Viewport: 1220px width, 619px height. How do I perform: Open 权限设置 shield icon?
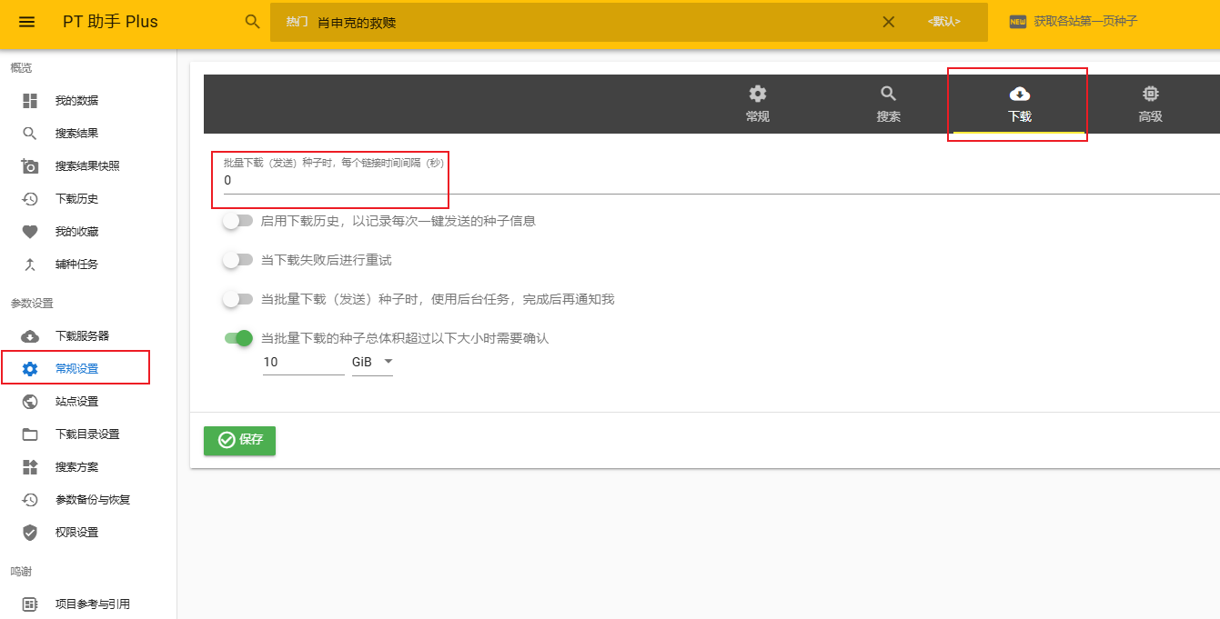pos(30,533)
